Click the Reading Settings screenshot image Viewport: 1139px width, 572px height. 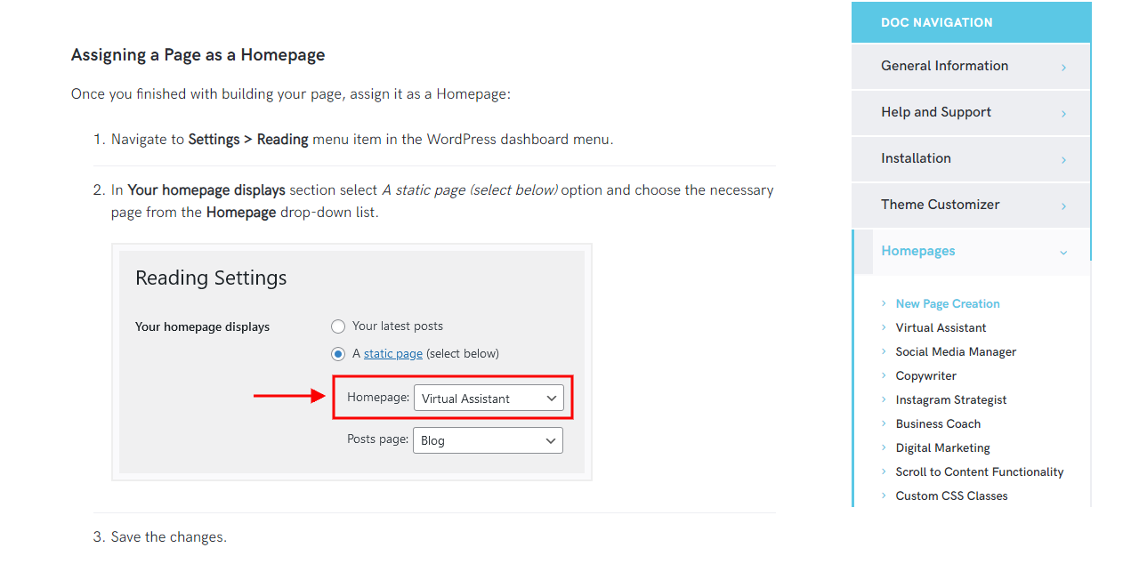pyautogui.click(x=351, y=362)
